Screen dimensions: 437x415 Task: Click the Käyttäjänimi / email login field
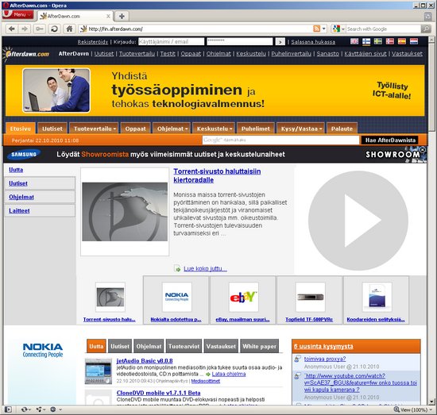[x=171, y=42]
